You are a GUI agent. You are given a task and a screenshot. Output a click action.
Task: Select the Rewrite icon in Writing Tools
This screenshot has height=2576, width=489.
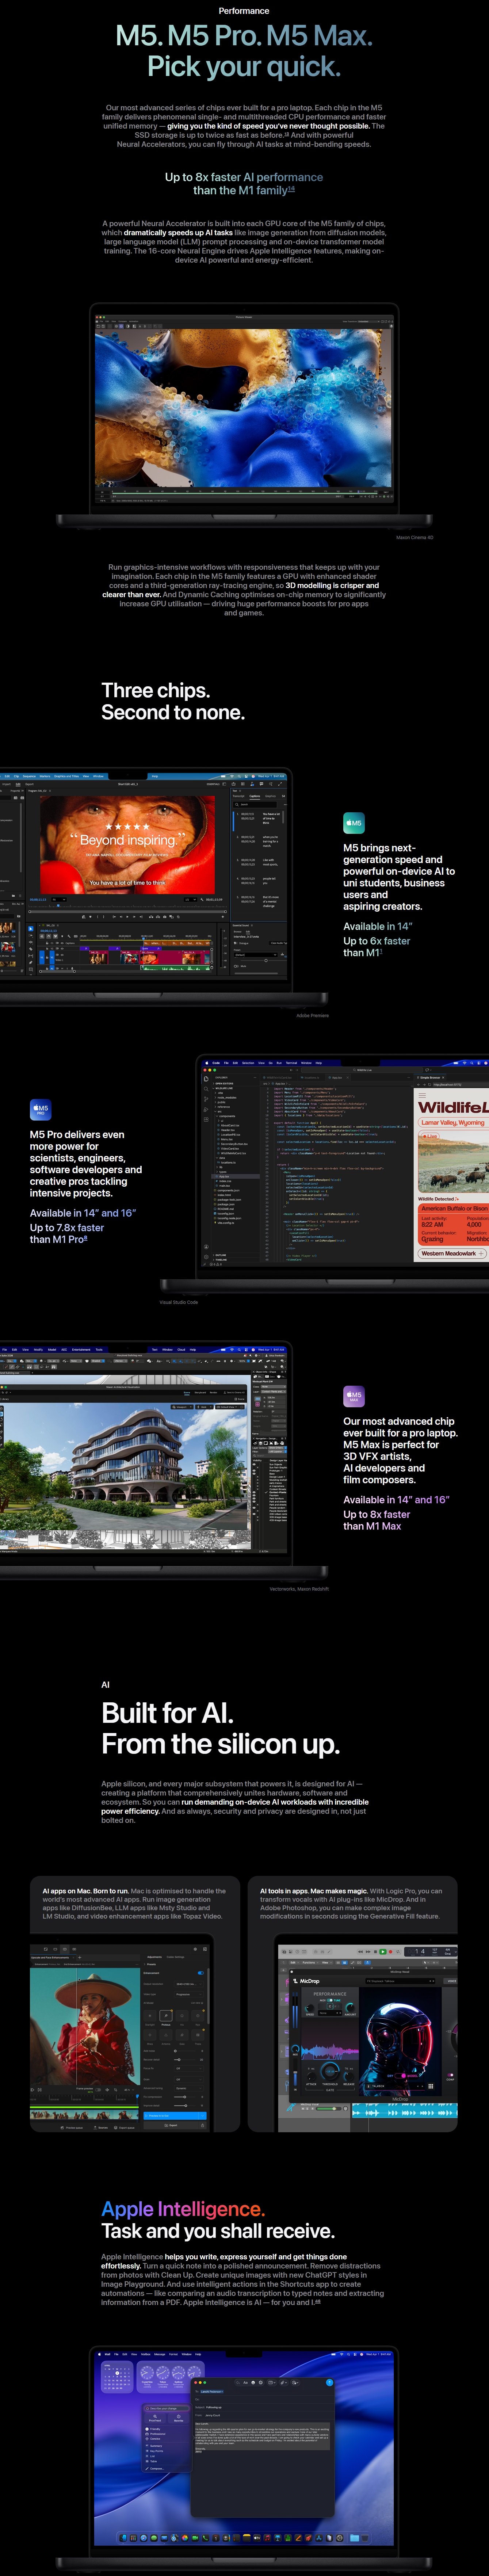point(179,2417)
